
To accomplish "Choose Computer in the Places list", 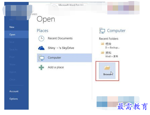I will click(x=64, y=58).
